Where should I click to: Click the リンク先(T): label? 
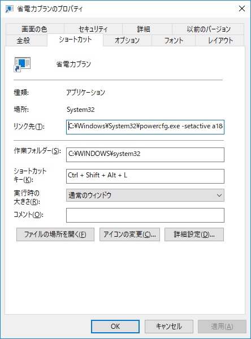[29, 126]
